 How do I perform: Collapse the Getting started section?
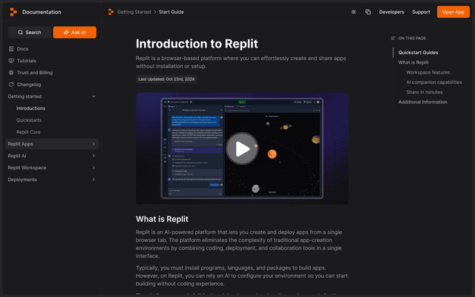pos(93,97)
